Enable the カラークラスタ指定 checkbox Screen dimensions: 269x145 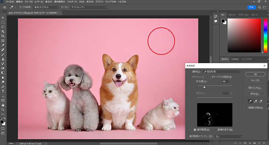tap(209, 77)
